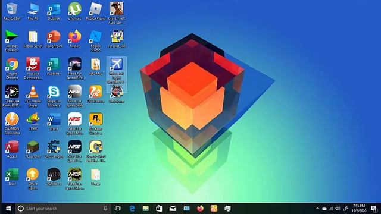The height and width of the screenshot is (214, 381).
Task: Select the white Need For Speed icon
Action: (x=74, y=124)
